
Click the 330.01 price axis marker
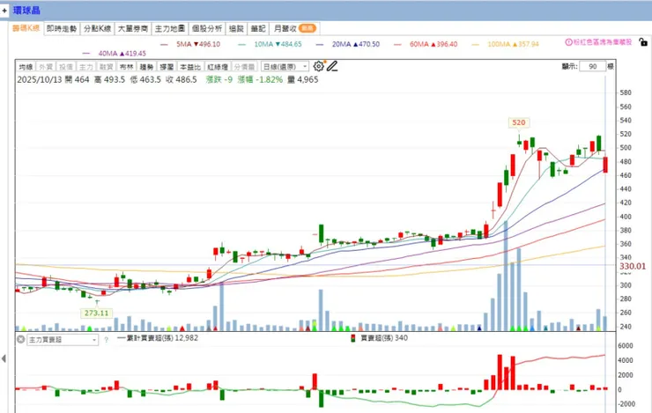tap(632, 266)
